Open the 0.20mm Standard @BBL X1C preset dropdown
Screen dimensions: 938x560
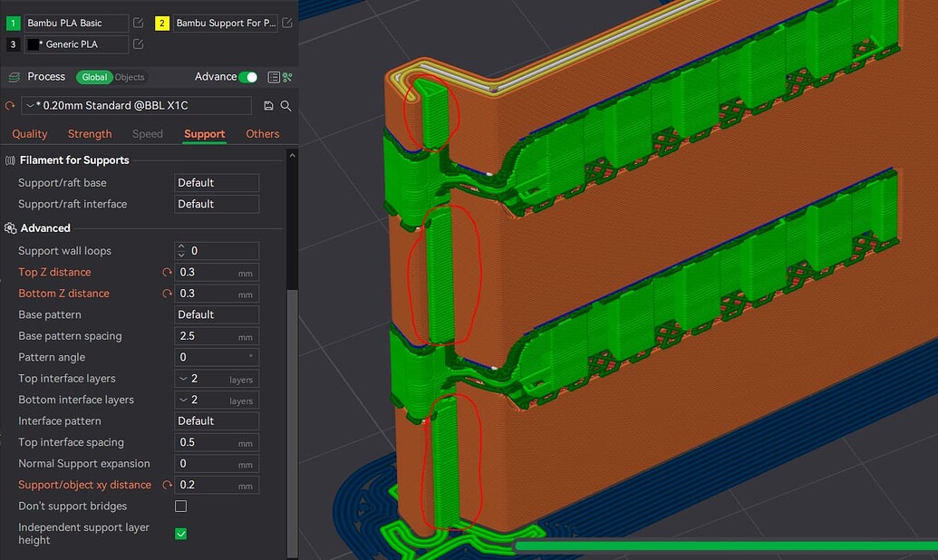pos(136,106)
